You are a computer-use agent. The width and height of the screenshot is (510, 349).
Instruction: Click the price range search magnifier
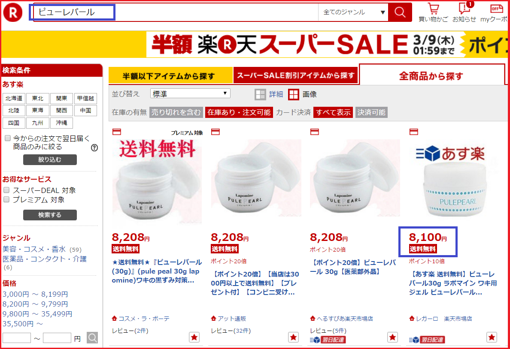[92, 337]
